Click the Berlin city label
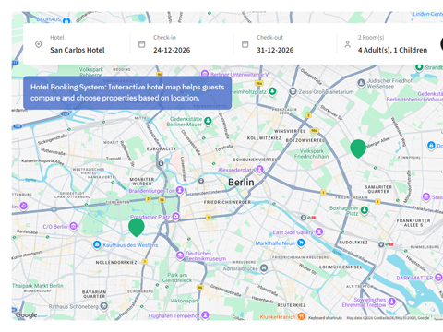The image size is (443, 332). [241, 183]
